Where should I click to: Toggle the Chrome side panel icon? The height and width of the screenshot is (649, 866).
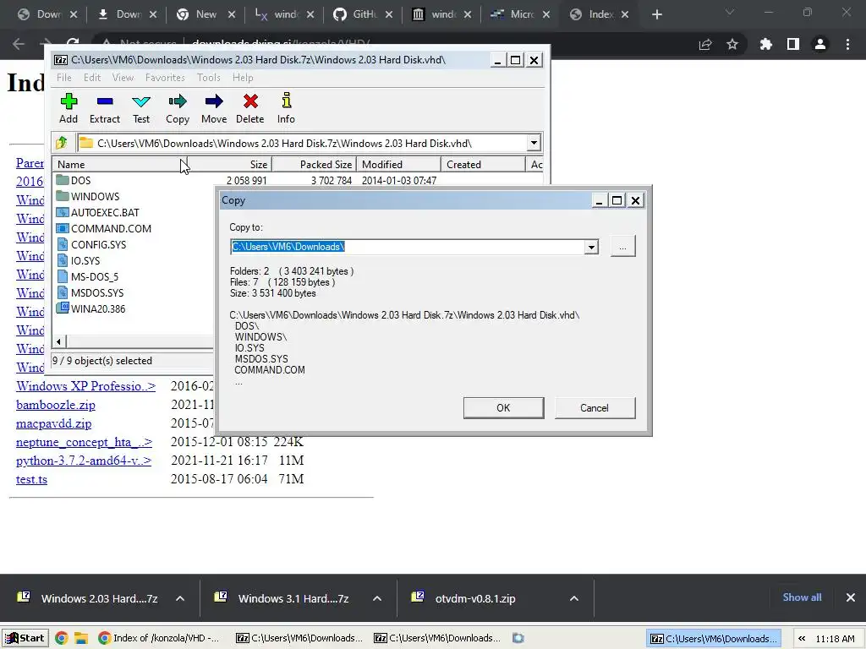pos(793,44)
